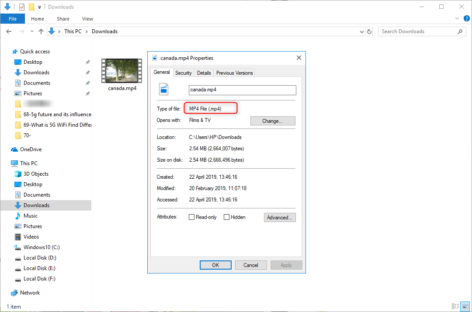The height and width of the screenshot is (312, 472).
Task: Click This PC in address breadcrumb
Action: [x=73, y=31]
